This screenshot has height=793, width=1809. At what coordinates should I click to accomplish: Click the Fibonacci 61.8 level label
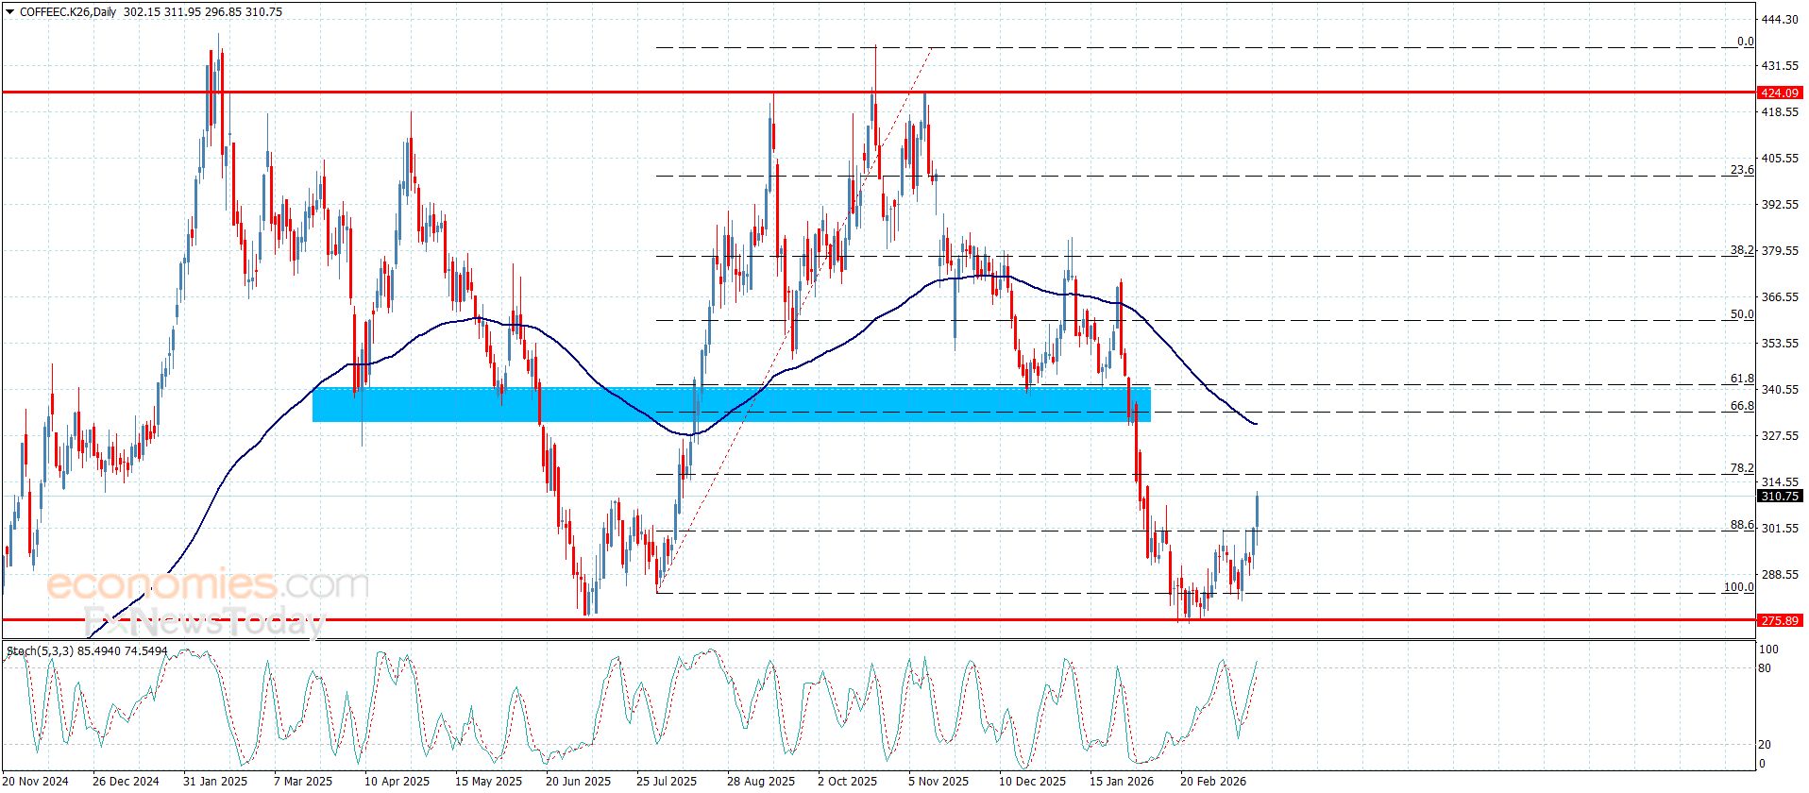[1742, 379]
